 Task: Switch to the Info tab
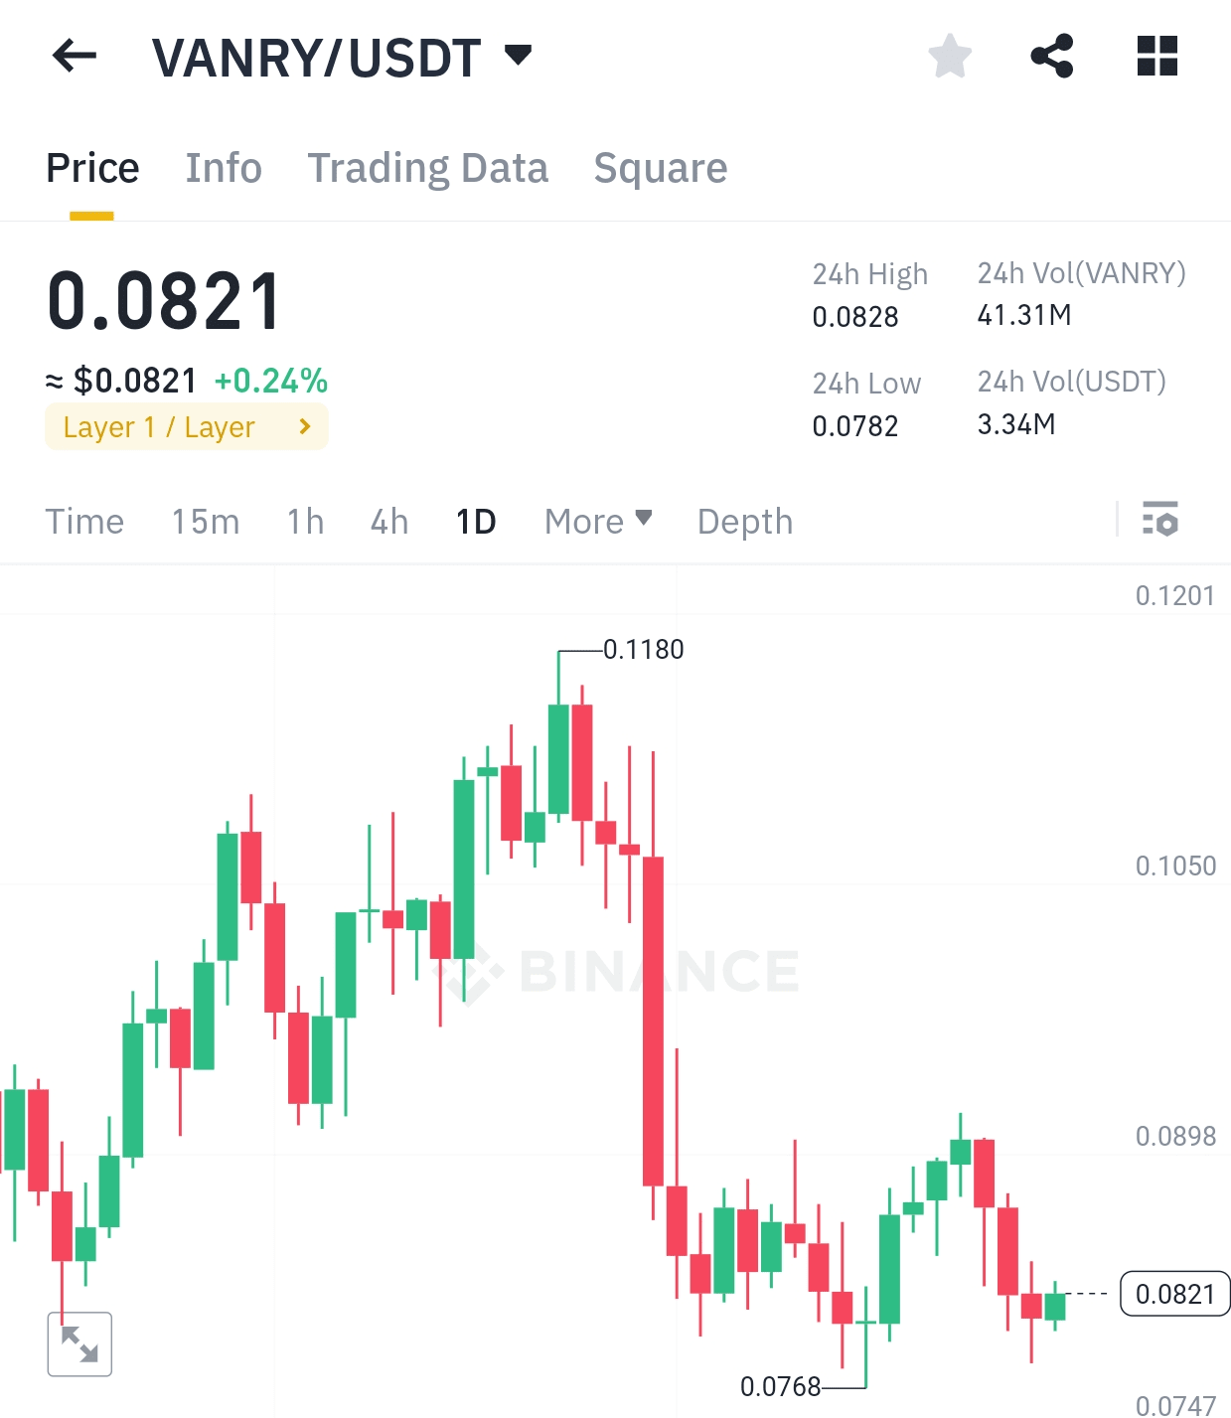pyautogui.click(x=224, y=168)
